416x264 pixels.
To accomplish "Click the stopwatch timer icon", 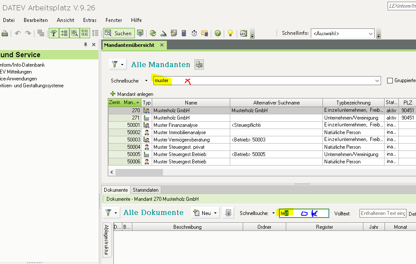I will click(194, 34).
